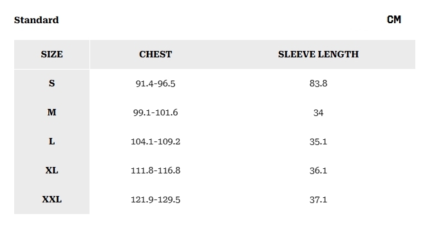Screen dimensions: 443x234
Task: Click the CHEST column header
Action: [155, 54]
